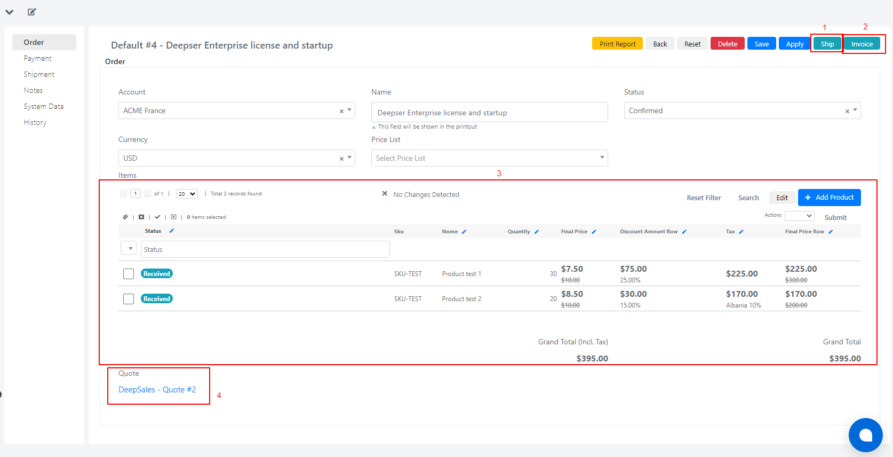The height and width of the screenshot is (457, 893).
Task: Click the Sku column header
Action: coord(399,232)
